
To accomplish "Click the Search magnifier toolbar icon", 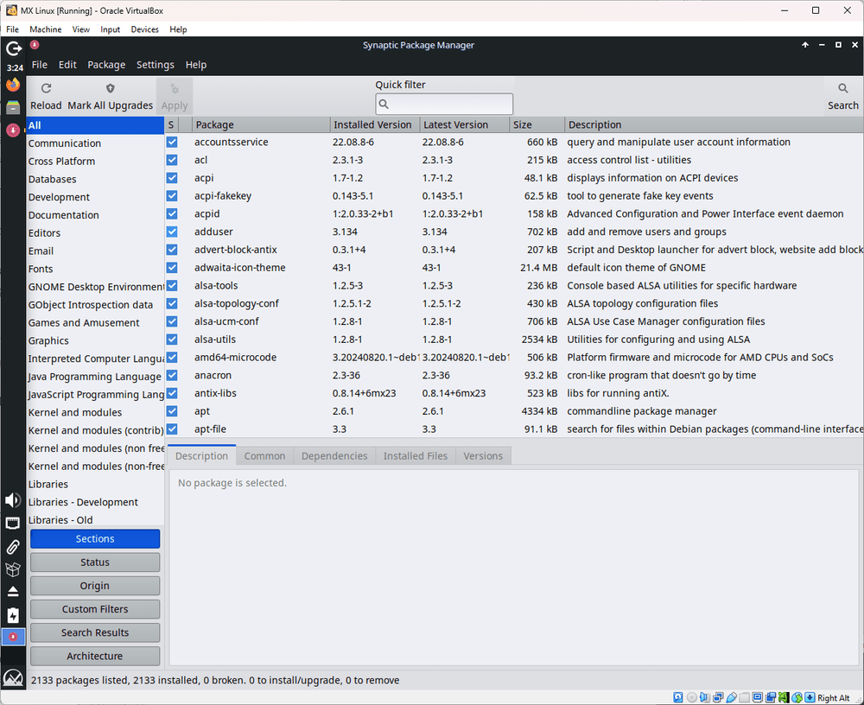I will [x=843, y=88].
